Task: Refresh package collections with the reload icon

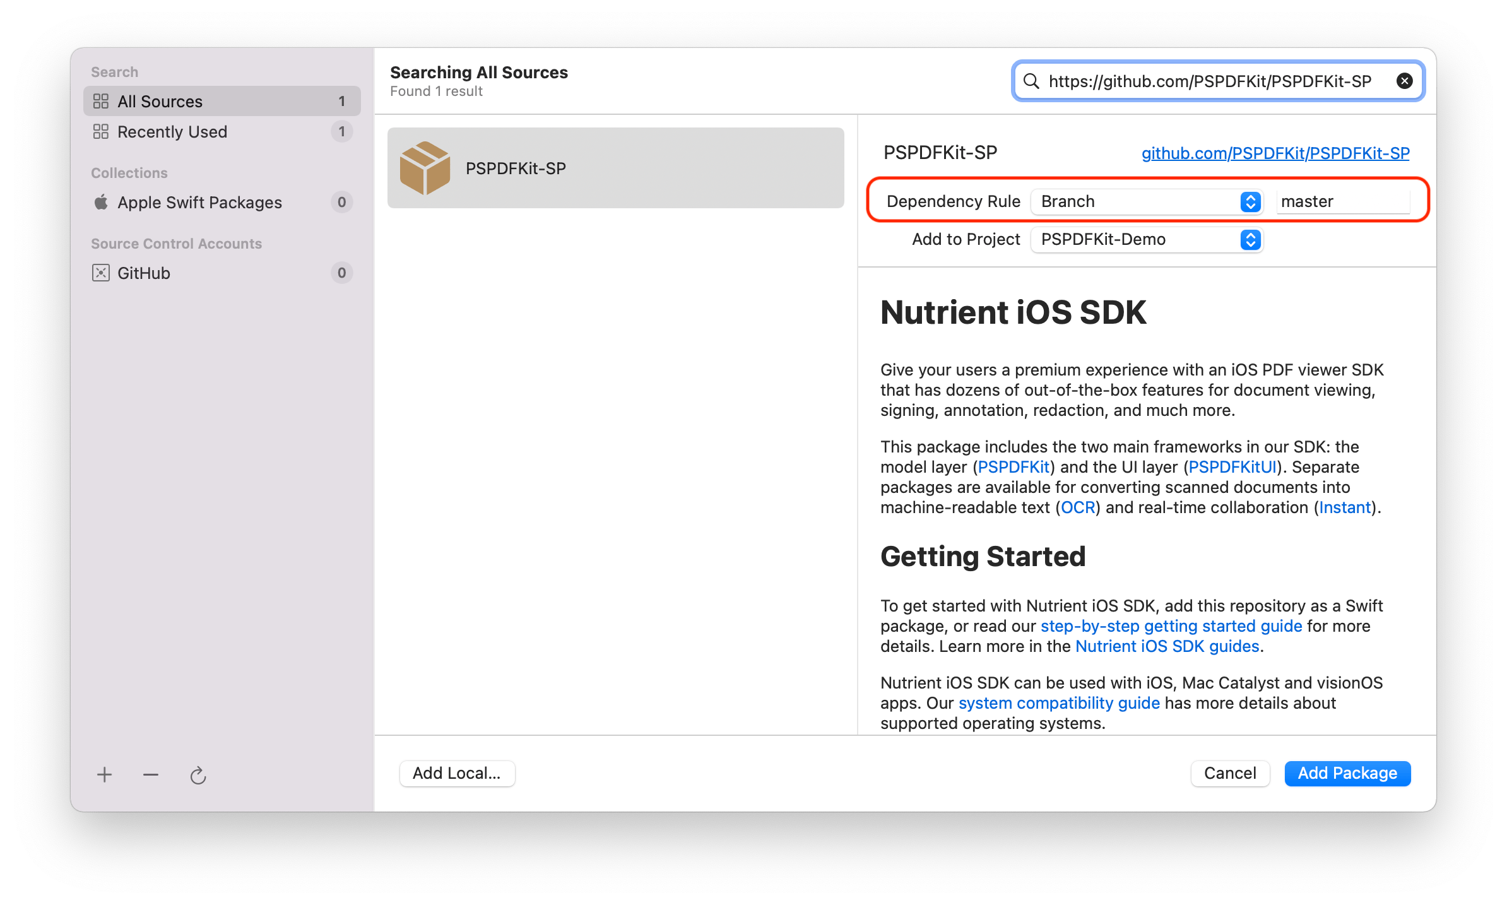Action: tap(198, 774)
